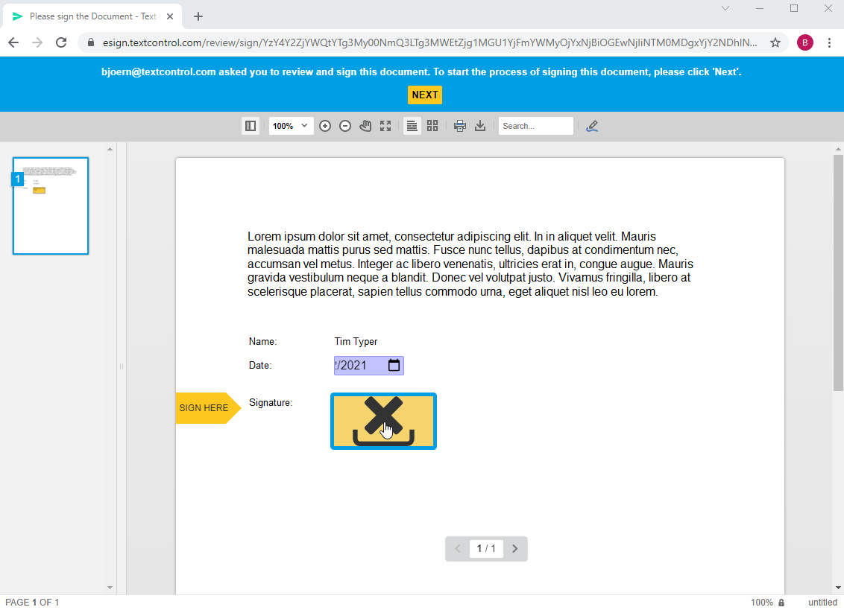Viewport: 844px width, 610px height.
Task: Click the 1 / 1 page number field
Action: click(x=486, y=549)
